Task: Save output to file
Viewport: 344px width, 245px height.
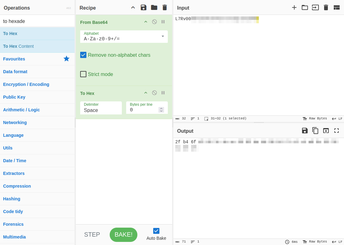Action: tap(305, 131)
